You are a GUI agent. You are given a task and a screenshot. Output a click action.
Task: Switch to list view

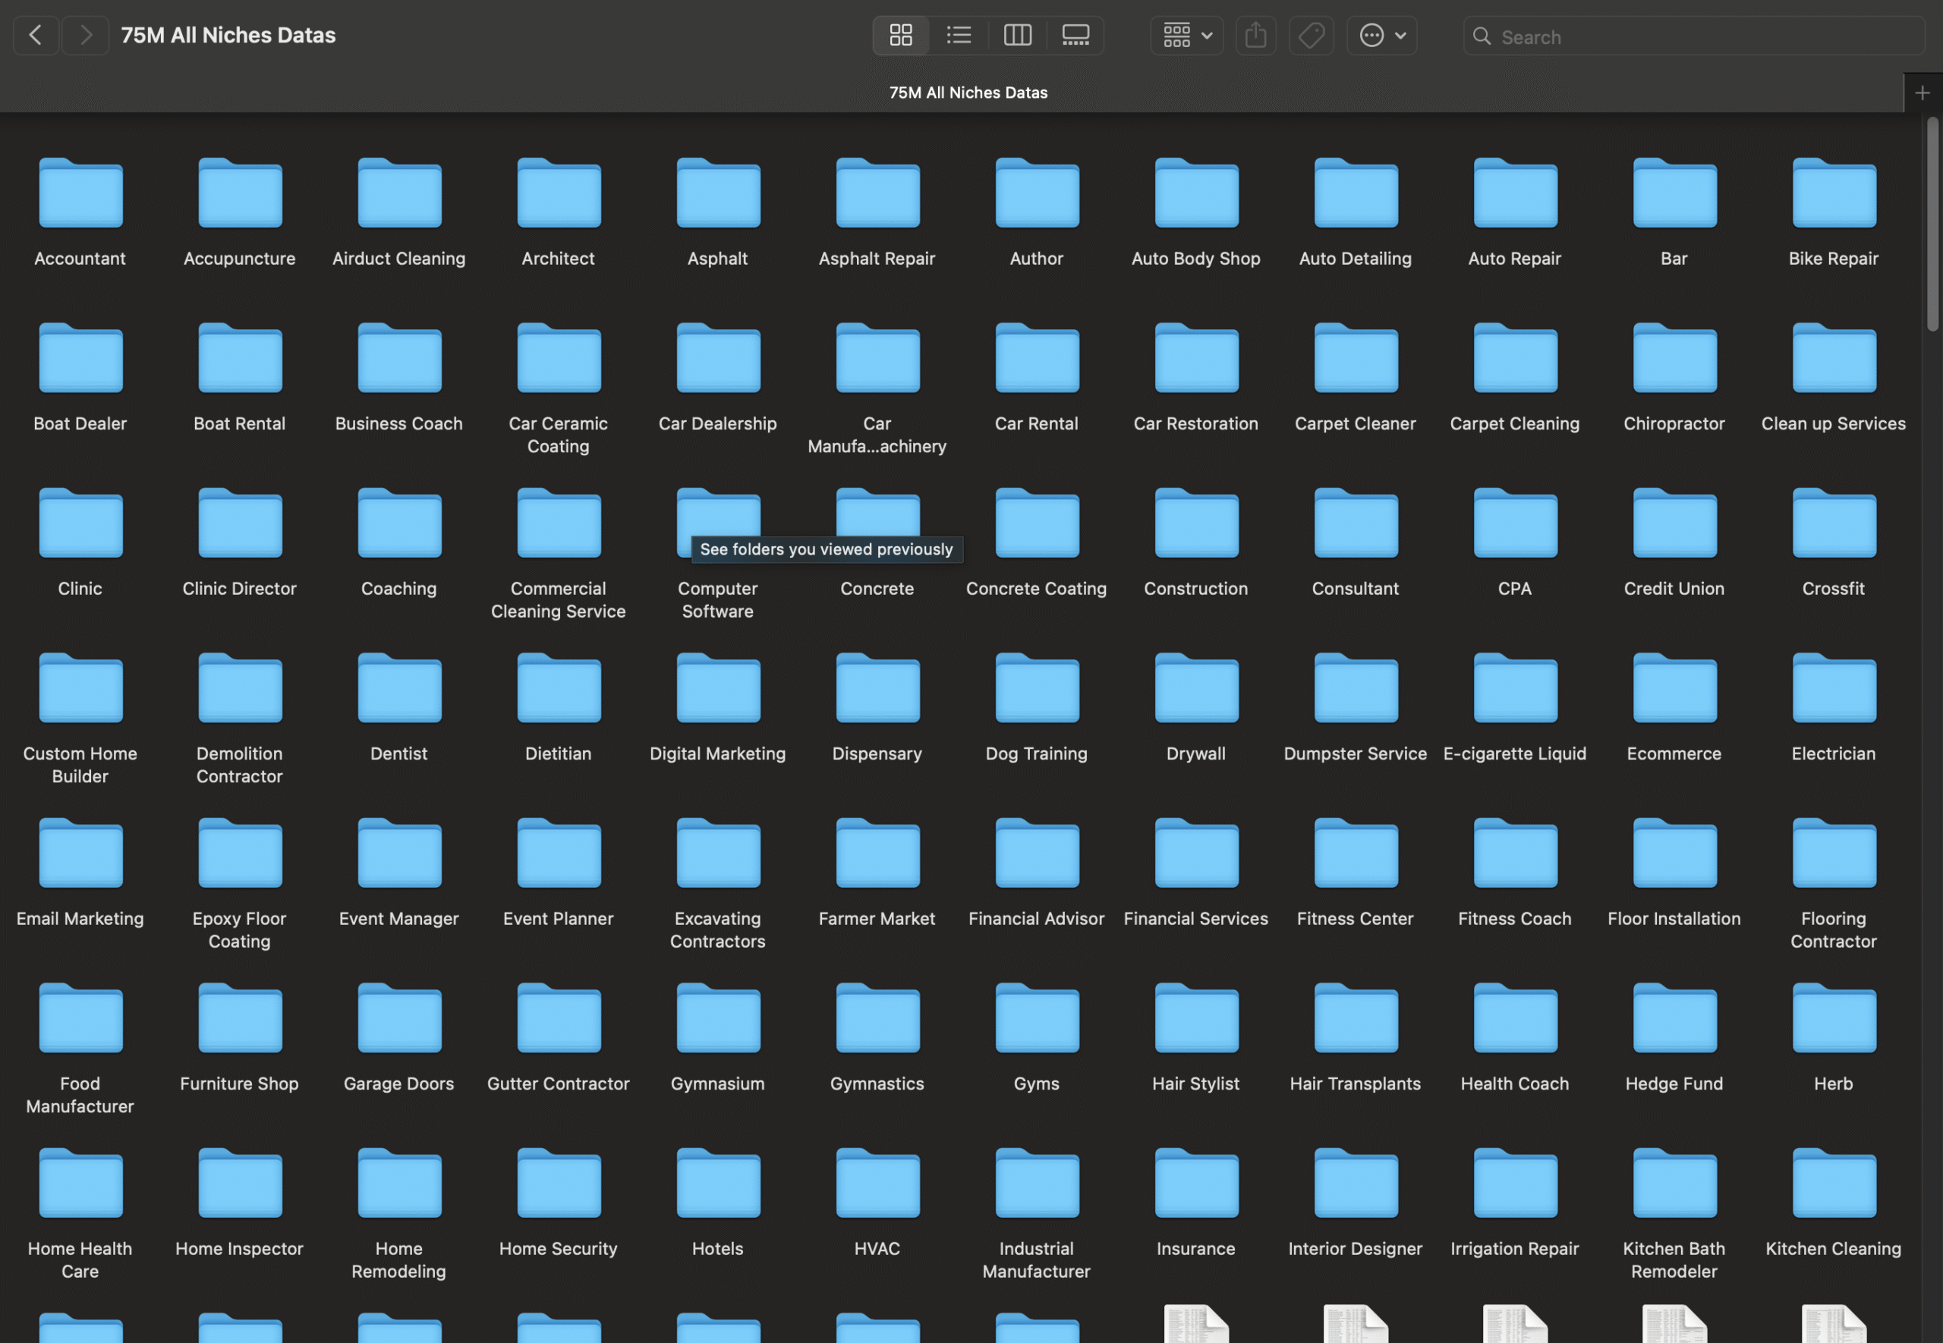tap(959, 36)
